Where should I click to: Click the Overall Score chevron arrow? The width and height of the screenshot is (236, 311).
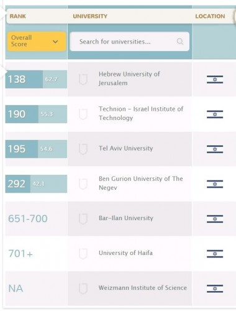(x=55, y=42)
